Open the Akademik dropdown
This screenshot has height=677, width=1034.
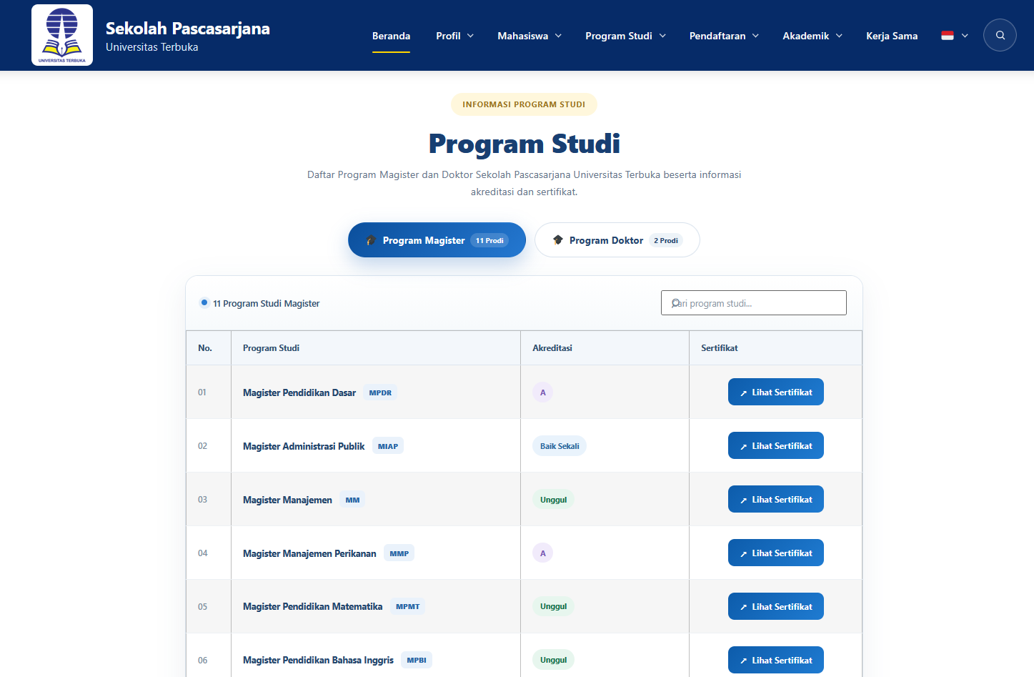(812, 36)
